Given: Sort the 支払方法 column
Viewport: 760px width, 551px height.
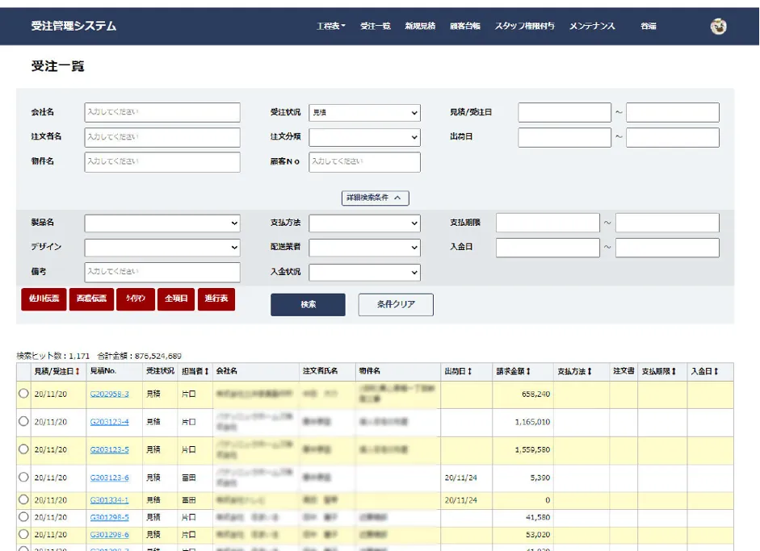Looking at the screenshot, I should tap(590, 372).
